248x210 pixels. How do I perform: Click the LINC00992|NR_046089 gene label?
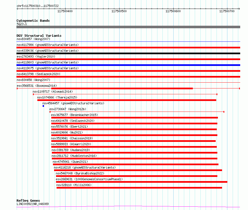(33, 204)
